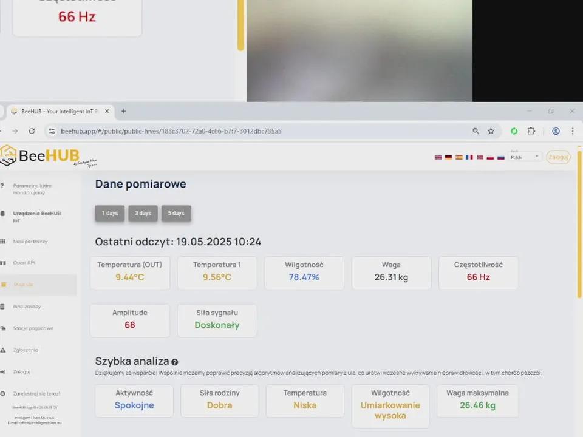
Task: Click the 'Szybka analiza' heading text
Action: pyautogui.click(x=132, y=361)
